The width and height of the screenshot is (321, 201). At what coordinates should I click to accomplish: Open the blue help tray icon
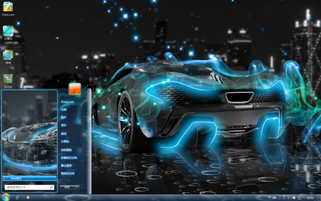[279, 197]
